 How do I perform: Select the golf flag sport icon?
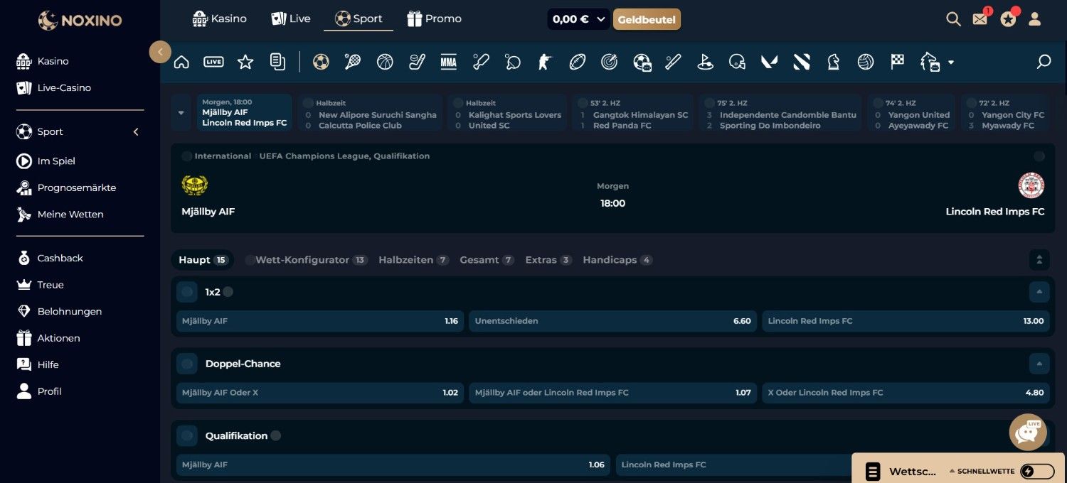point(706,63)
